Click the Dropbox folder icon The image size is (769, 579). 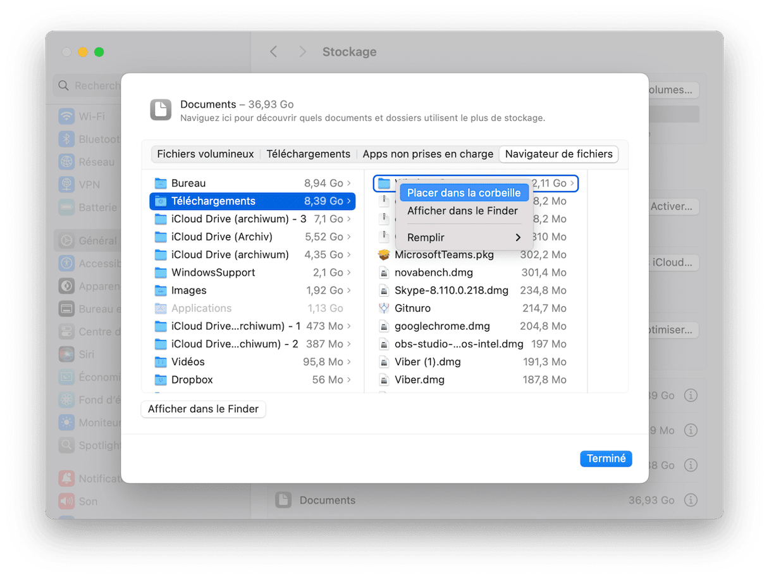coord(161,380)
